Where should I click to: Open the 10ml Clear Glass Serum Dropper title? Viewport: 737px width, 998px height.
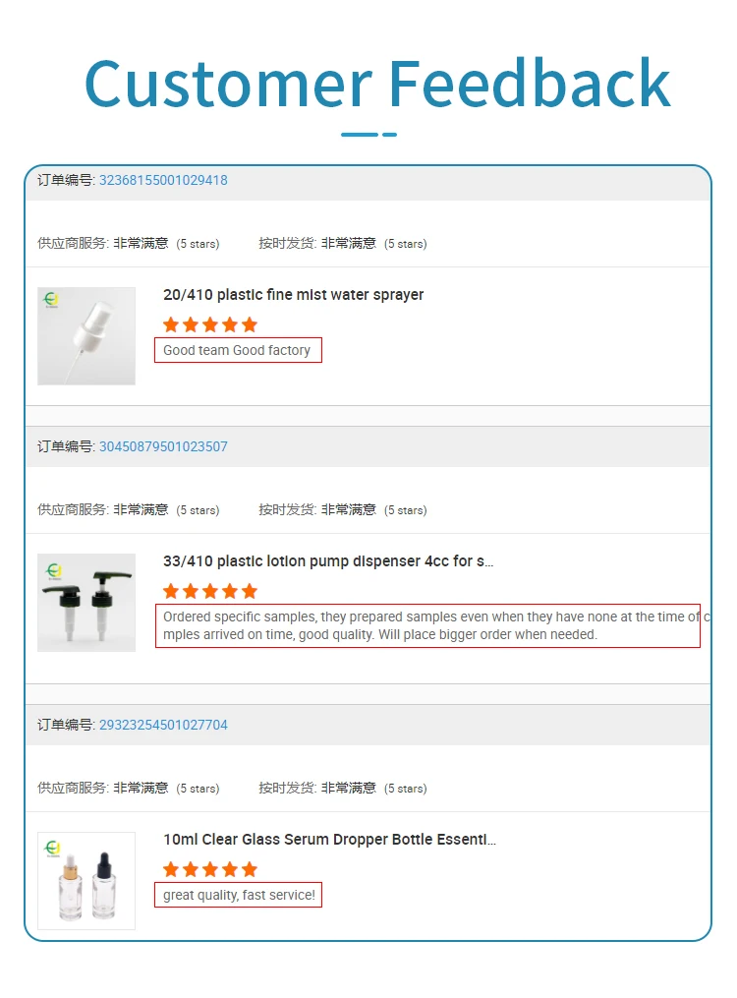coord(329,840)
